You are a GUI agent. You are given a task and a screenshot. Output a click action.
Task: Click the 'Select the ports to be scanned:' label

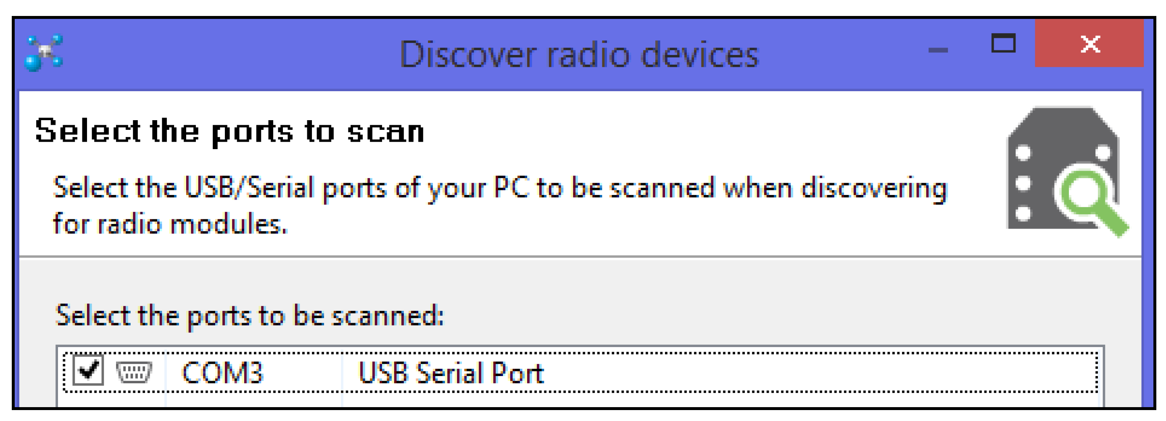(249, 315)
